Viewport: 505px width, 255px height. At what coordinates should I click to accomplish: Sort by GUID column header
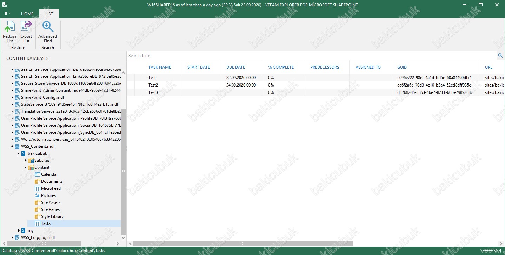point(402,67)
